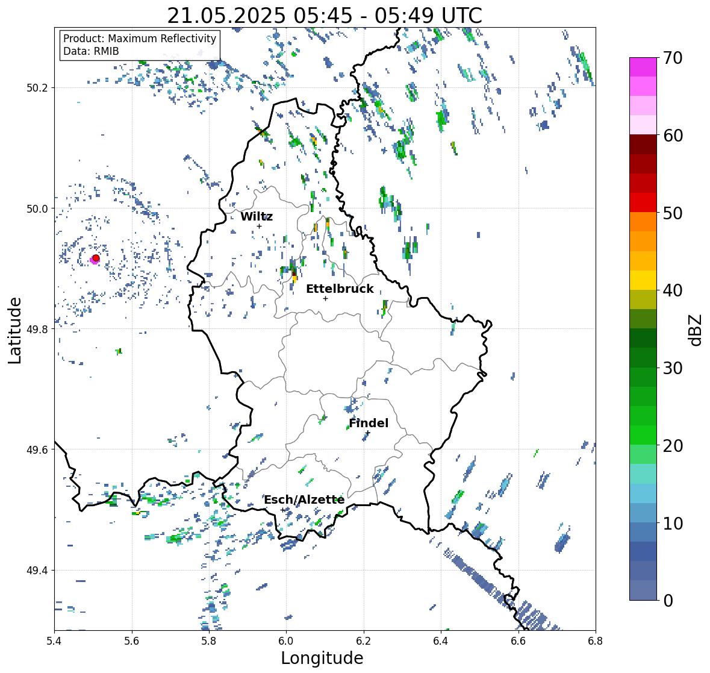Click the 'dBZ' colorbar label
Screen dimensions: 710x673
tap(696, 330)
